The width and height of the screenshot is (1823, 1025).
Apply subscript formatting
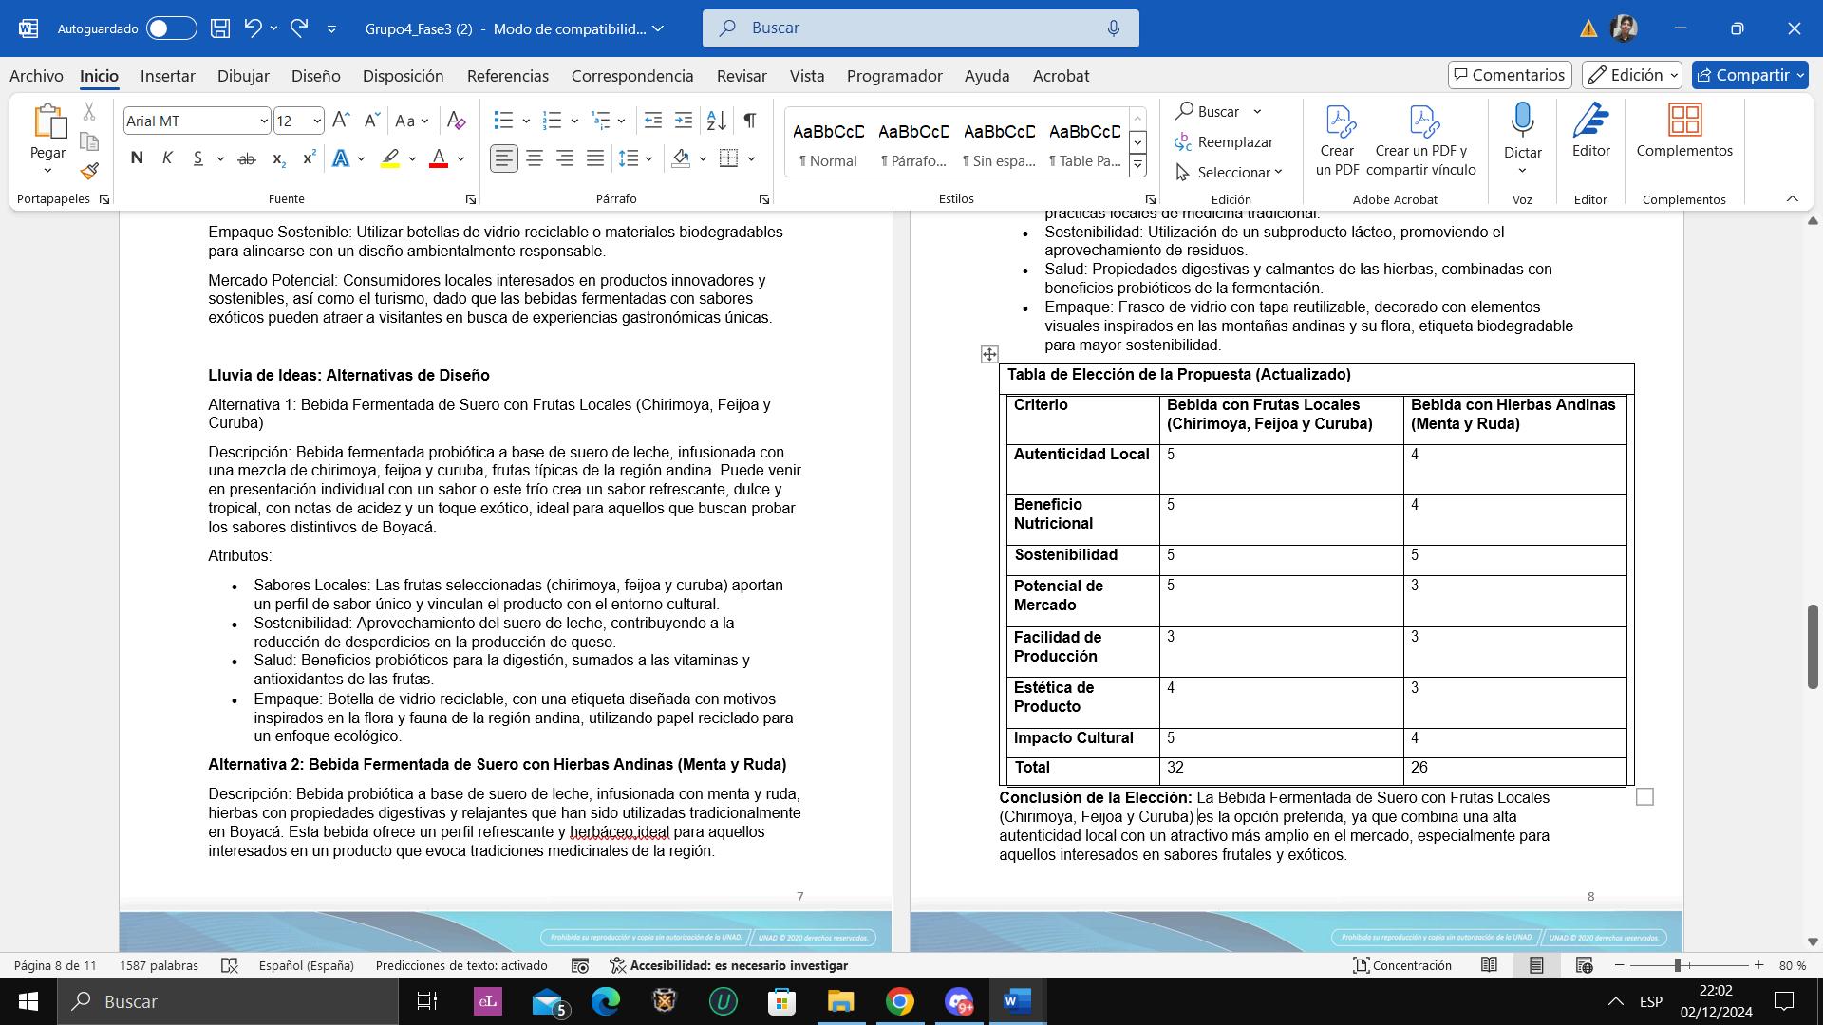click(x=278, y=158)
